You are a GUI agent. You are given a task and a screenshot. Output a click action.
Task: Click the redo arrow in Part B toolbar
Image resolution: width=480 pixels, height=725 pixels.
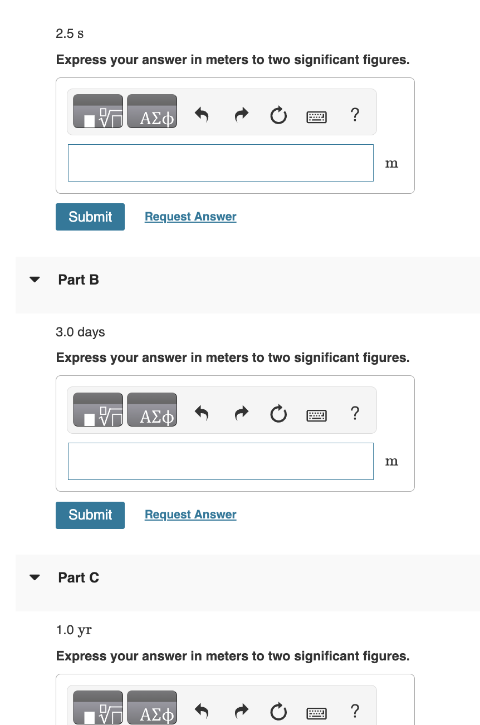click(241, 413)
